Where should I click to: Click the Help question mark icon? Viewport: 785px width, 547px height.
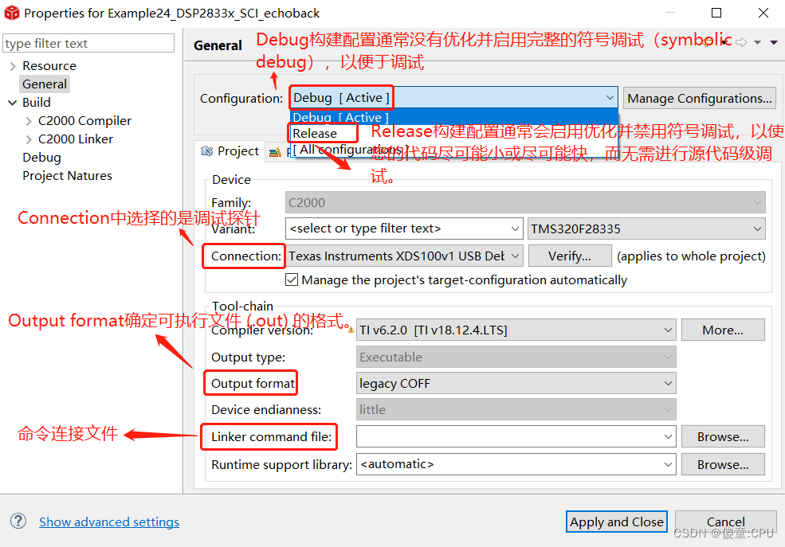point(18,521)
